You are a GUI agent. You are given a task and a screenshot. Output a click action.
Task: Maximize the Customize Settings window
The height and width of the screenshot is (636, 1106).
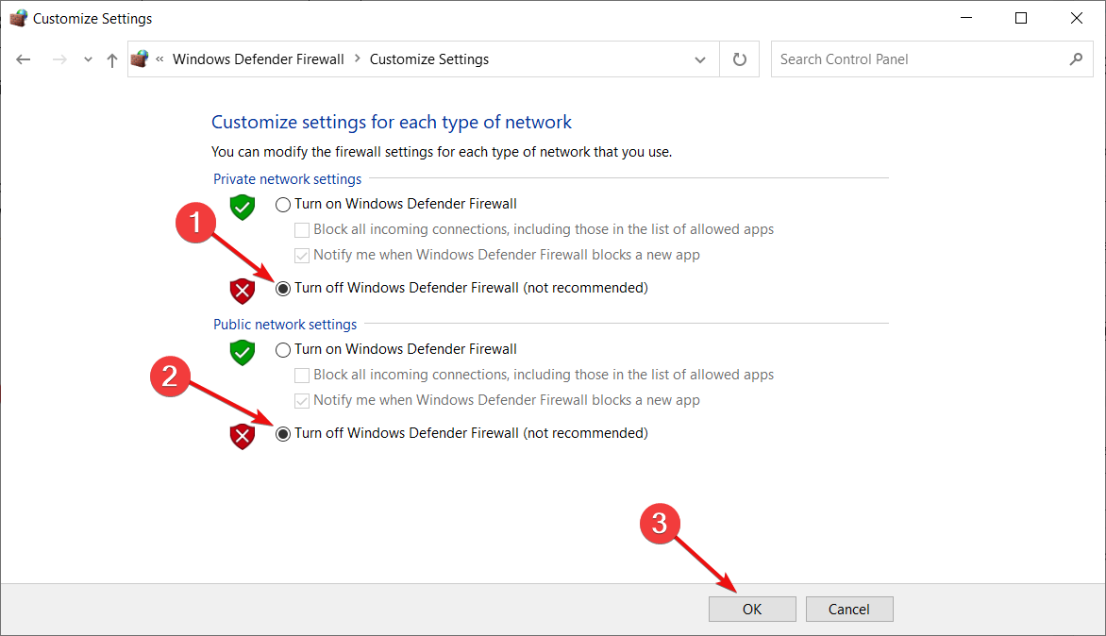tap(1021, 18)
